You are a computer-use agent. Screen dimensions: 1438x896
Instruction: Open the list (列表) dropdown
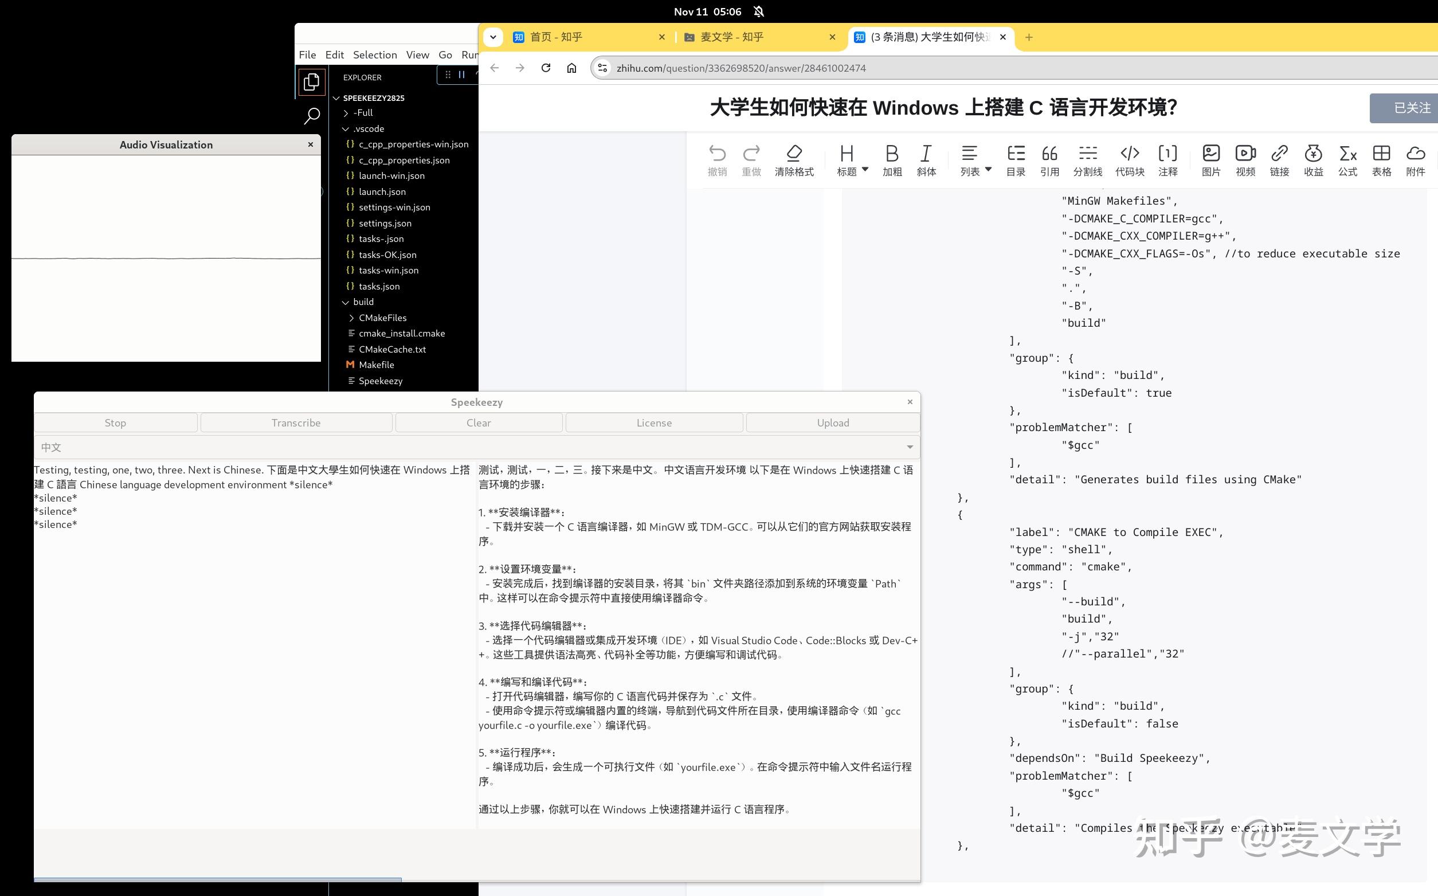point(975,160)
